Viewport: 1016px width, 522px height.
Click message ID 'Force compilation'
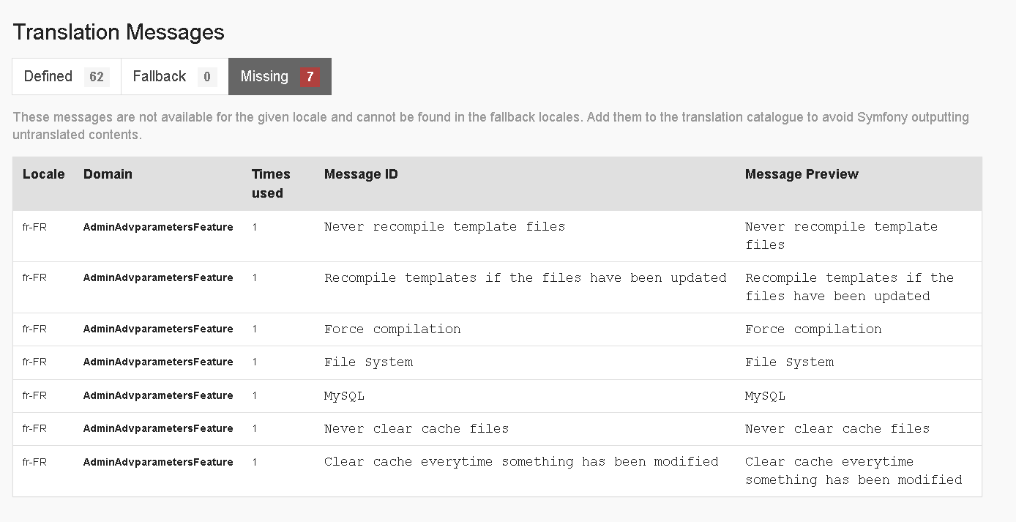(x=392, y=329)
